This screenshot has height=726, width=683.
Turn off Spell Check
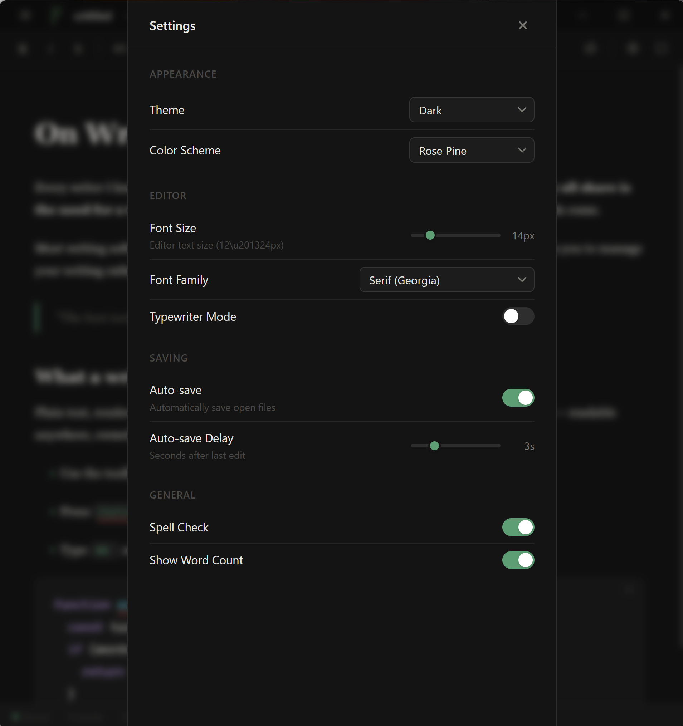[518, 527]
